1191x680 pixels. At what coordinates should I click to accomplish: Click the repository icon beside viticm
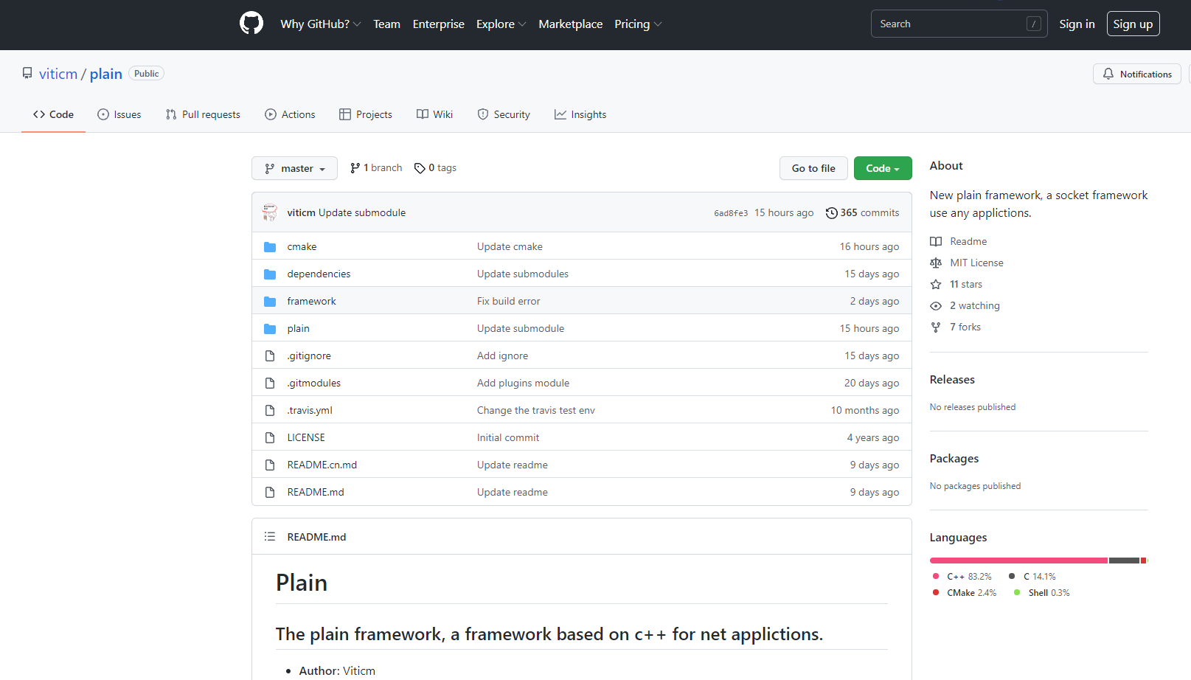(27, 74)
